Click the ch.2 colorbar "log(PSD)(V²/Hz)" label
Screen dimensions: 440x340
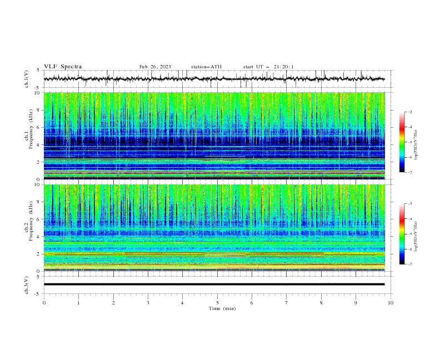click(x=416, y=237)
